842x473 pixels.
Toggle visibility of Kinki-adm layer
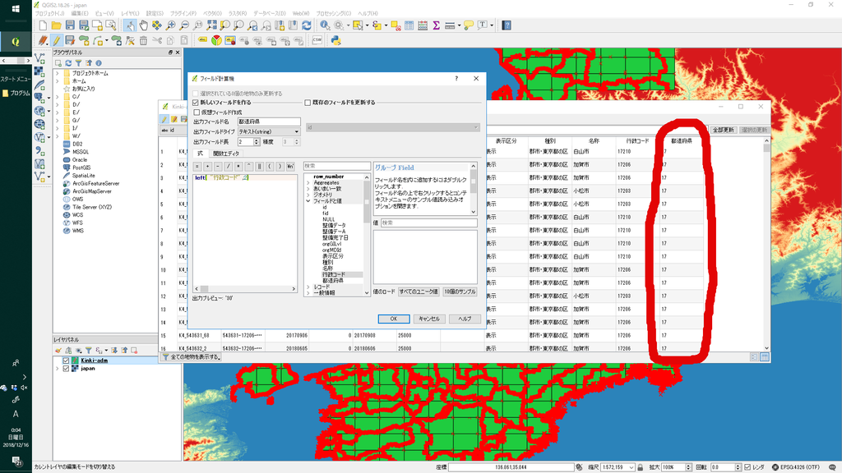[x=66, y=360]
